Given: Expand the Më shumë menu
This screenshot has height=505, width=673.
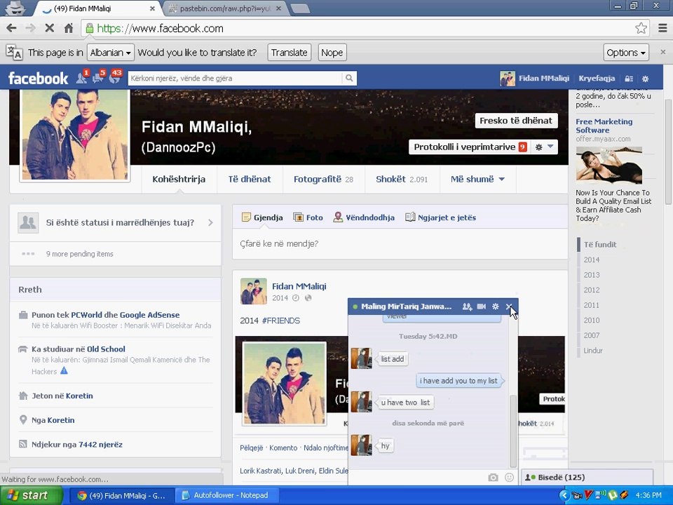Looking at the screenshot, I should [x=477, y=179].
